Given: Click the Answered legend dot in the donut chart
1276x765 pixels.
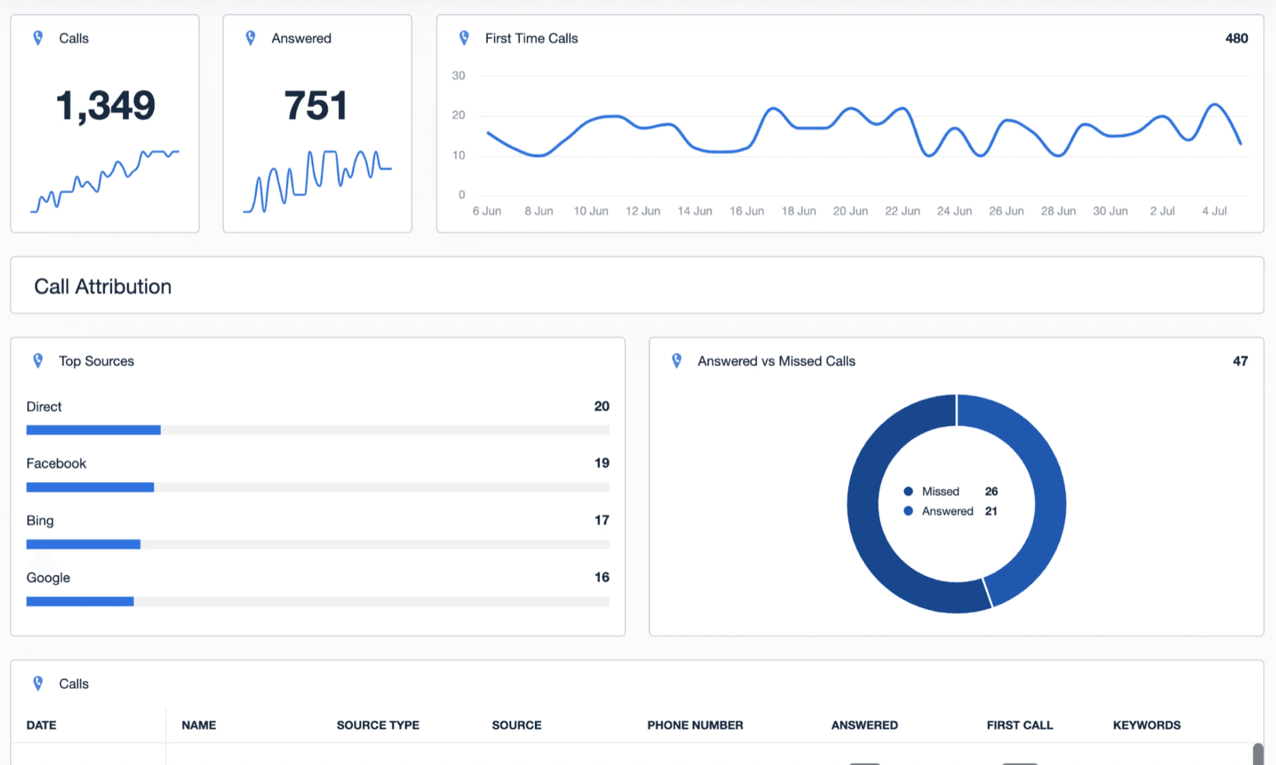Looking at the screenshot, I should 908,511.
